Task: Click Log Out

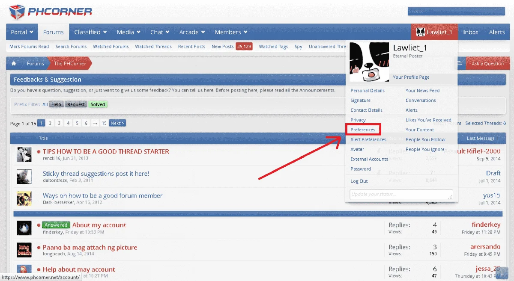Action: [x=359, y=181]
